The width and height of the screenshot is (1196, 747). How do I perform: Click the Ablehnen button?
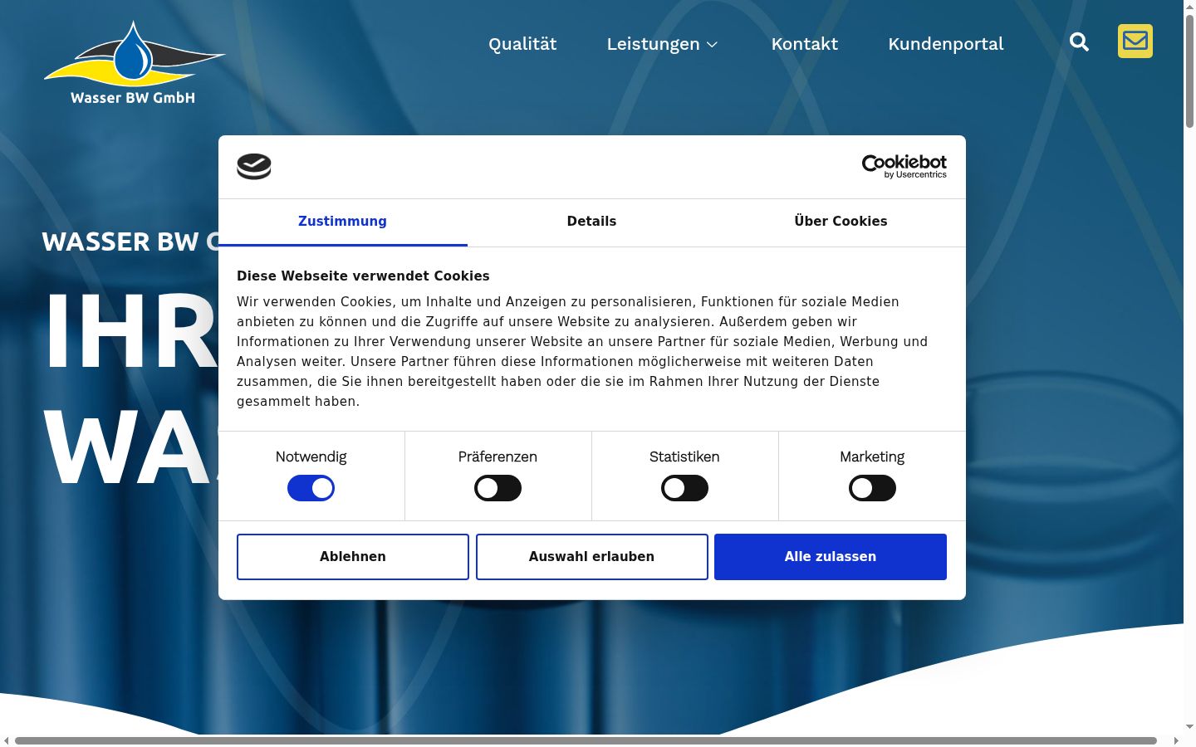[353, 557]
